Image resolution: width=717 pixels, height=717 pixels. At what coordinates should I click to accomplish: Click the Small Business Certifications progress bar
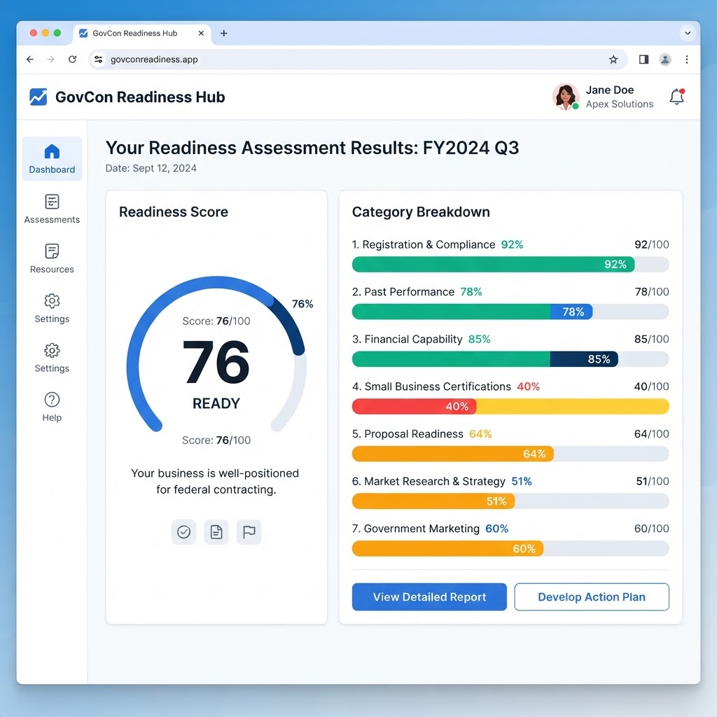(510, 407)
